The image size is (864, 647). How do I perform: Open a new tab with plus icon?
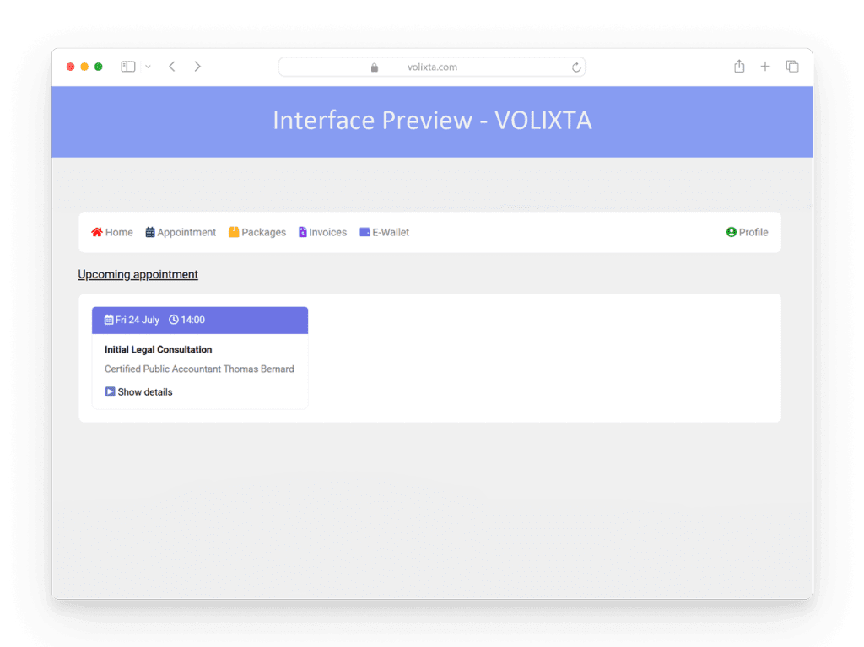pyautogui.click(x=765, y=67)
